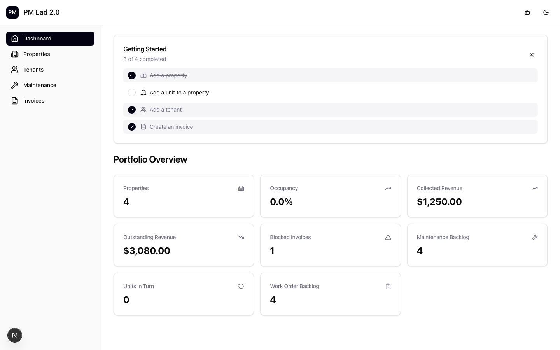Screen dimensions: 560x350
Task: Toggle dark mode moon icon
Action: (546, 12)
